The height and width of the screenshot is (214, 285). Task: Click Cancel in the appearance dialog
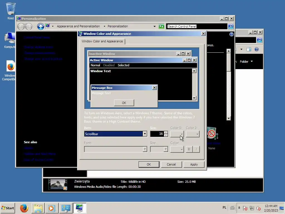click(x=171, y=164)
